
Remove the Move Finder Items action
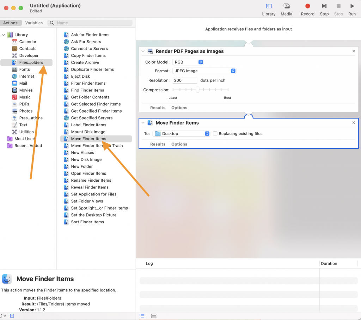354,122
